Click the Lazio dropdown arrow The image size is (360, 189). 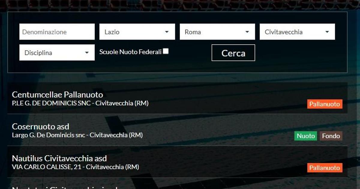pyautogui.click(x=167, y=32)
